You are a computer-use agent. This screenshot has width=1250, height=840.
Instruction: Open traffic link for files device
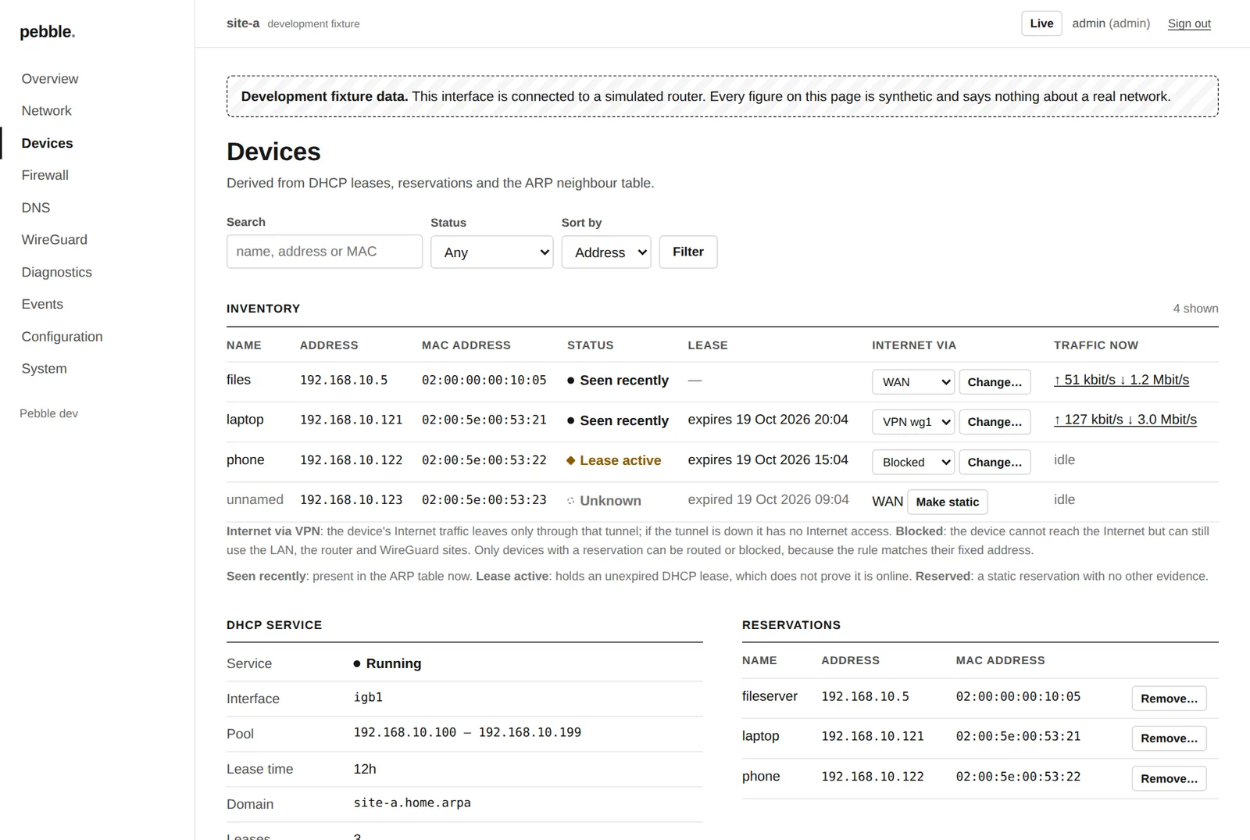coord(1121,380)
